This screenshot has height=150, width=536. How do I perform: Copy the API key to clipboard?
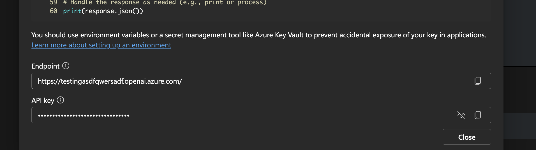pyautogui.click(x=478, y=115)
